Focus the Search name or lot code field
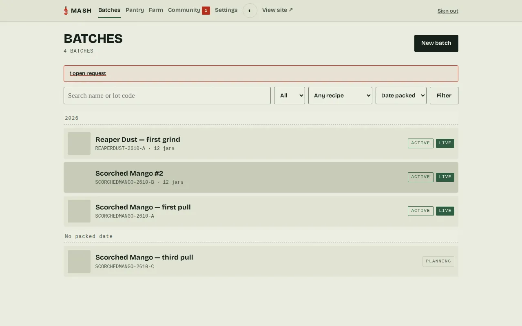Viewport: 522px width, 326px height. click(x=167, y=95)
